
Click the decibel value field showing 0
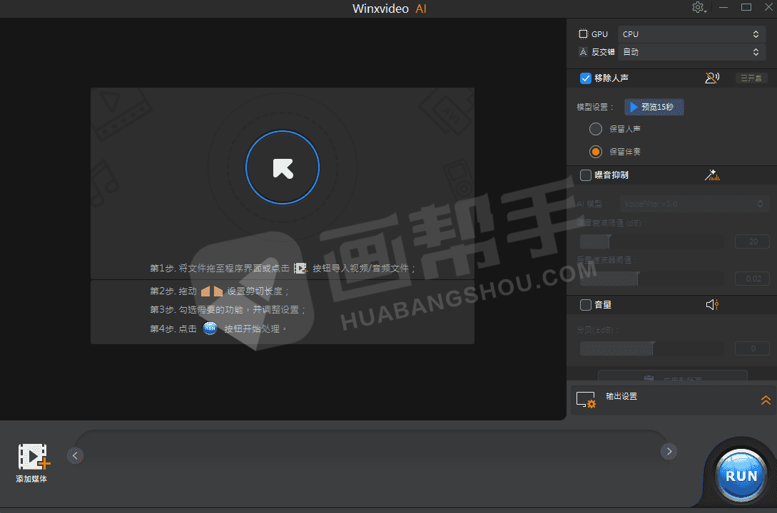tap(752, 348)
